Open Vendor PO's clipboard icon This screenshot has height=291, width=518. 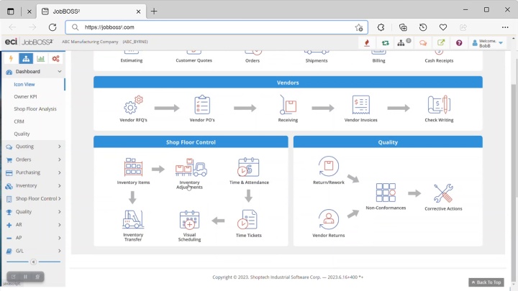tap(202, 105)
